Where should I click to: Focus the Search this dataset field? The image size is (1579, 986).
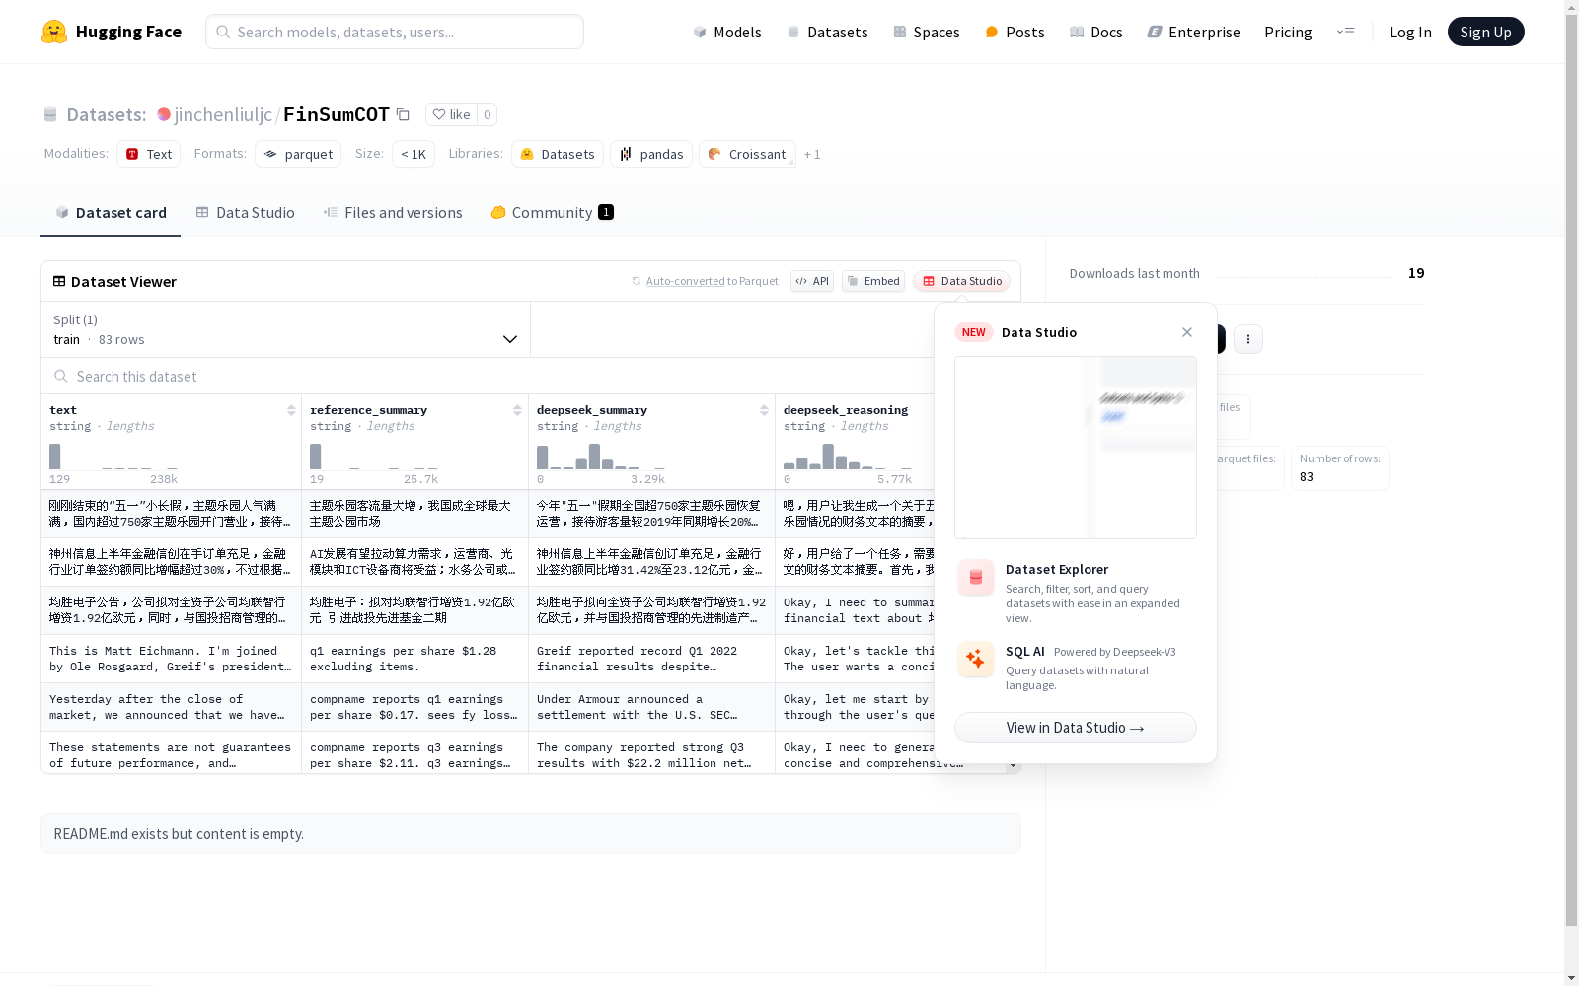pyautogui.click(x=489, y=376)
